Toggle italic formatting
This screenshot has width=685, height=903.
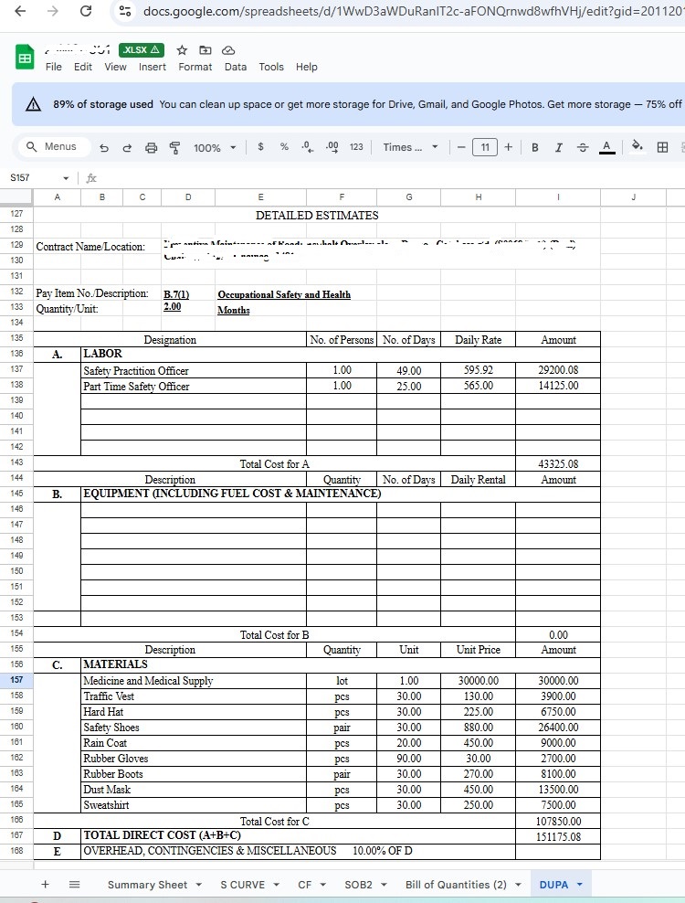pyautogui.click(x=558, y=147)
